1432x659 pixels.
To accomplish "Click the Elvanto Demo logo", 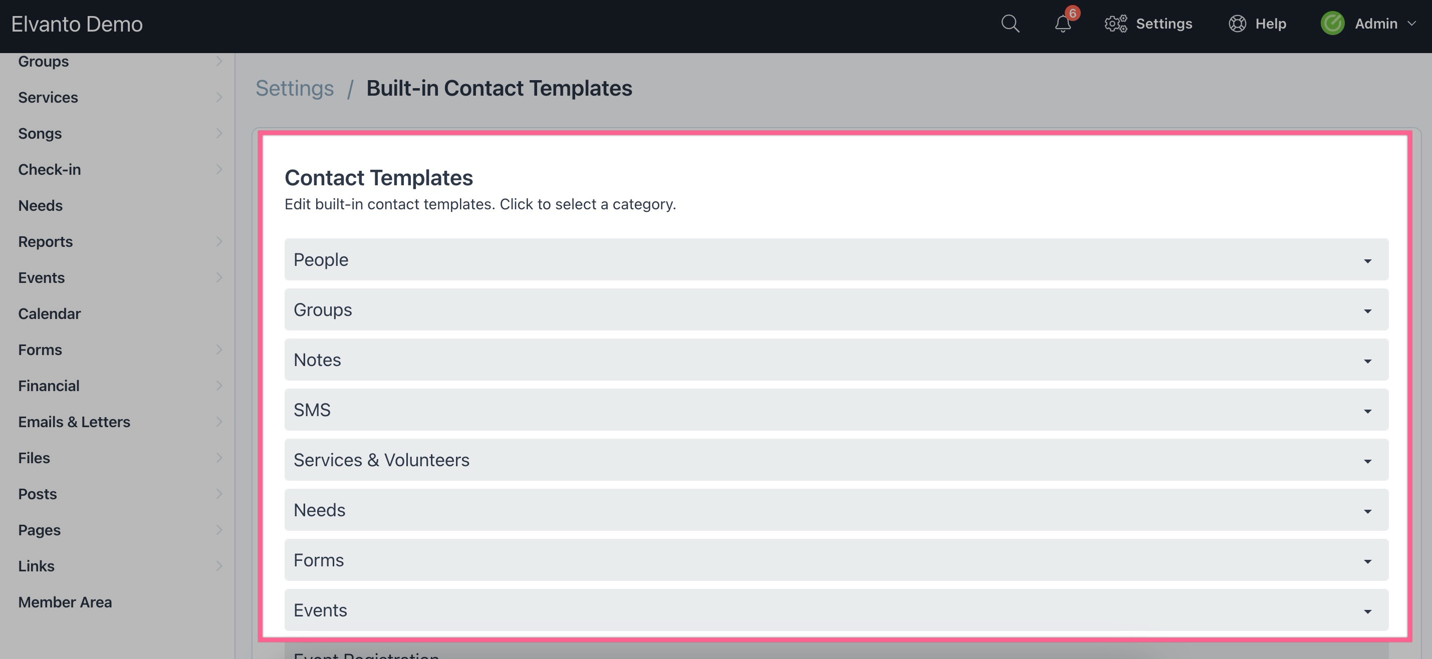I will click(x=77, y=24).
